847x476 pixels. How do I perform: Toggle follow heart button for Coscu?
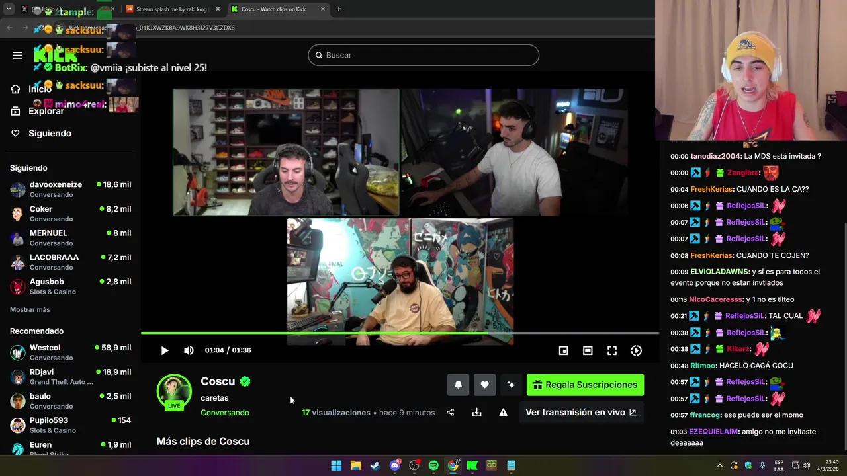point(484,385)
